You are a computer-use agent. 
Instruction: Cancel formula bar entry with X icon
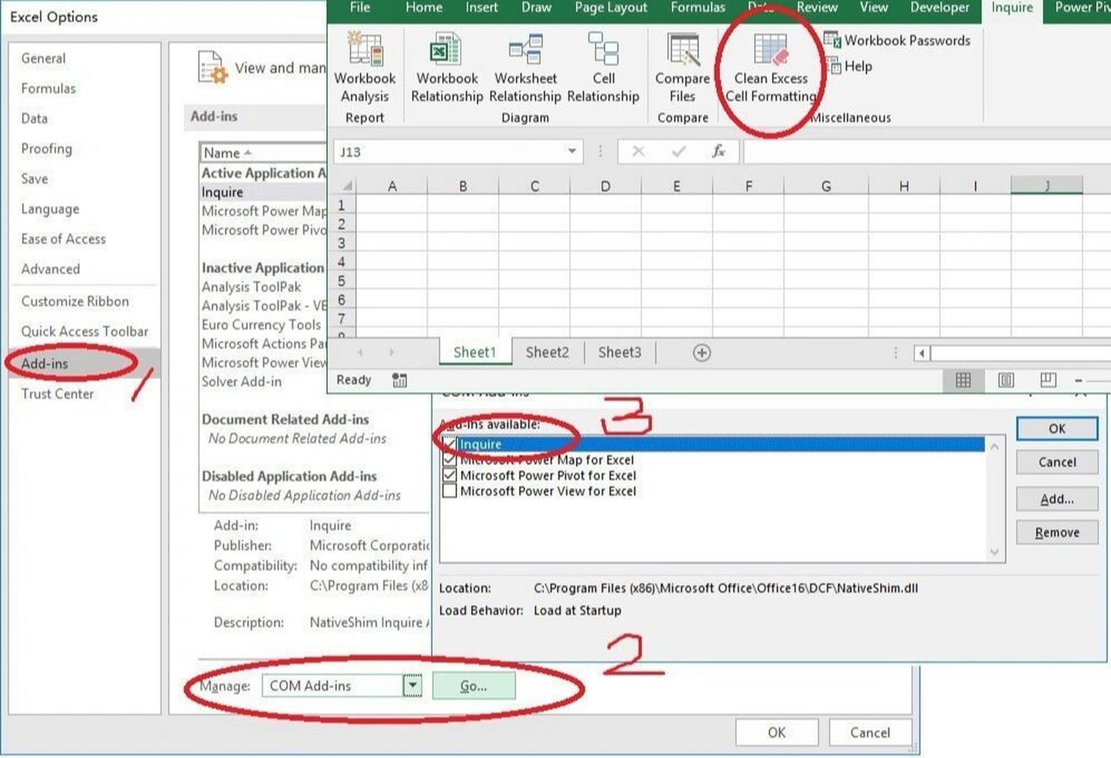(x=638, y=152)
